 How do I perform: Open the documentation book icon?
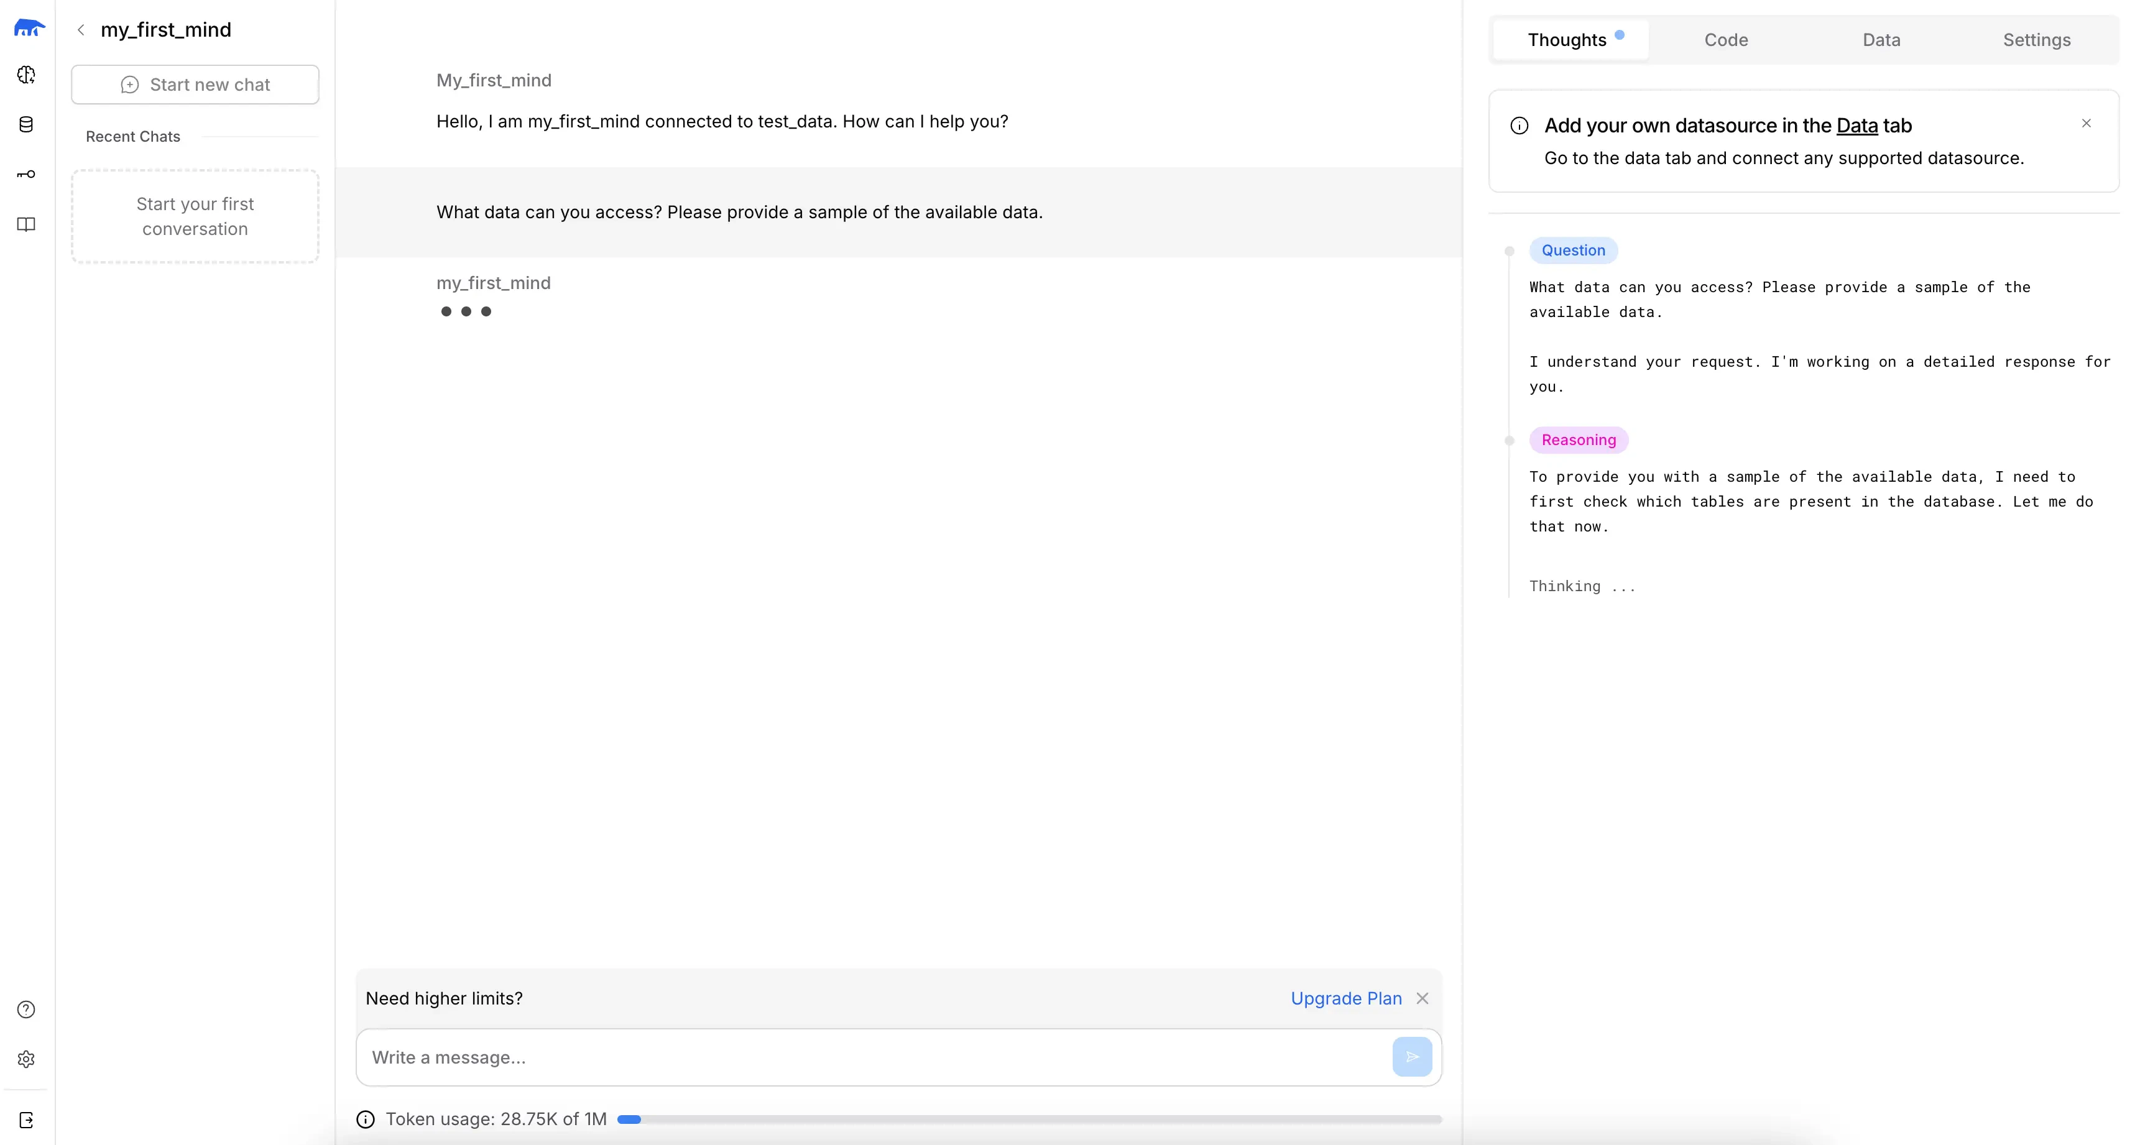[x=27, y=224]
